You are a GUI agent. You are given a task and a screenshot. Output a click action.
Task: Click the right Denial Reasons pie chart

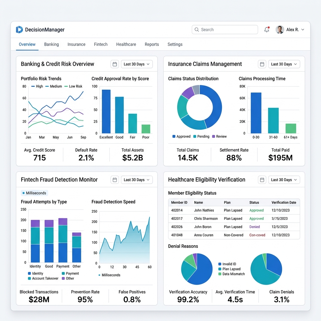[266, 269]
